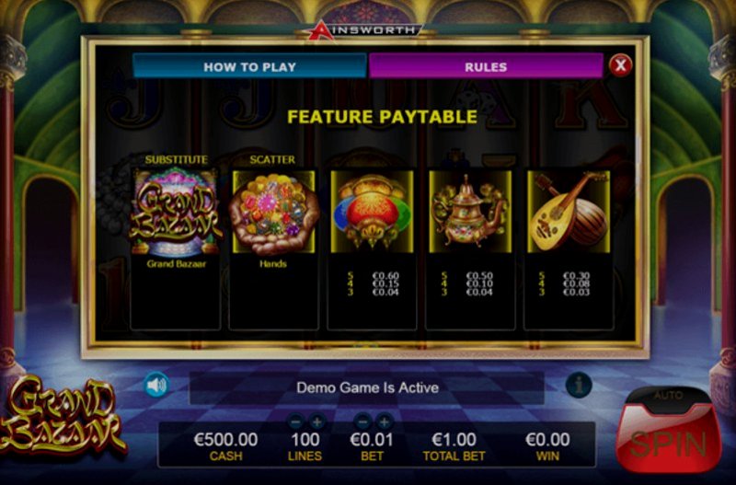
Task: Select the red lantern symbol
Action: (372, 212)
